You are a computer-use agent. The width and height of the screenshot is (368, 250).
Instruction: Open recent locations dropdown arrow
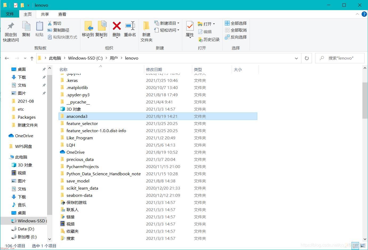(25, 58)
